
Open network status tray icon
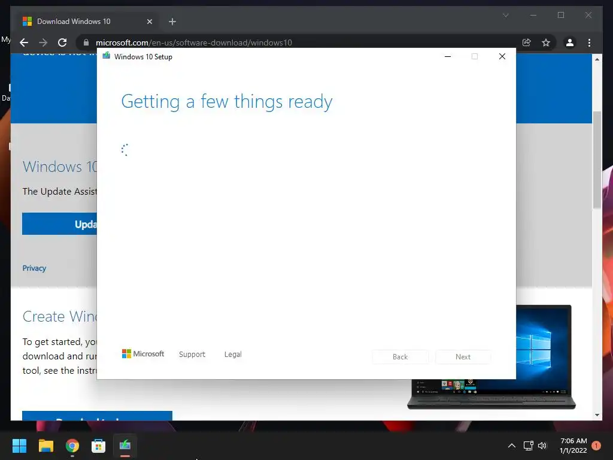click(x=528, y=446)
